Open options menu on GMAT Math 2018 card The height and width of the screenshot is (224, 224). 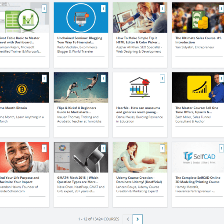[x=103, y=148]
